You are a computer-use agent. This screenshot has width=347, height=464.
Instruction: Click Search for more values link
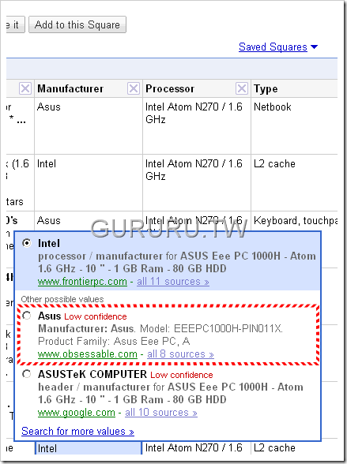click(77, 431)
